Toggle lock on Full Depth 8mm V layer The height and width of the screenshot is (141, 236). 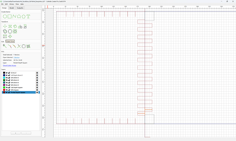9,75
